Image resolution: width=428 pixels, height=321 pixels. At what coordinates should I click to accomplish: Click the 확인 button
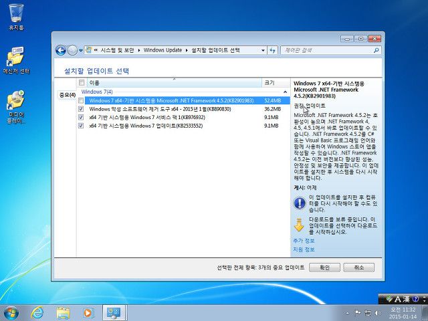pyautogui.click(x=324, y=267)
